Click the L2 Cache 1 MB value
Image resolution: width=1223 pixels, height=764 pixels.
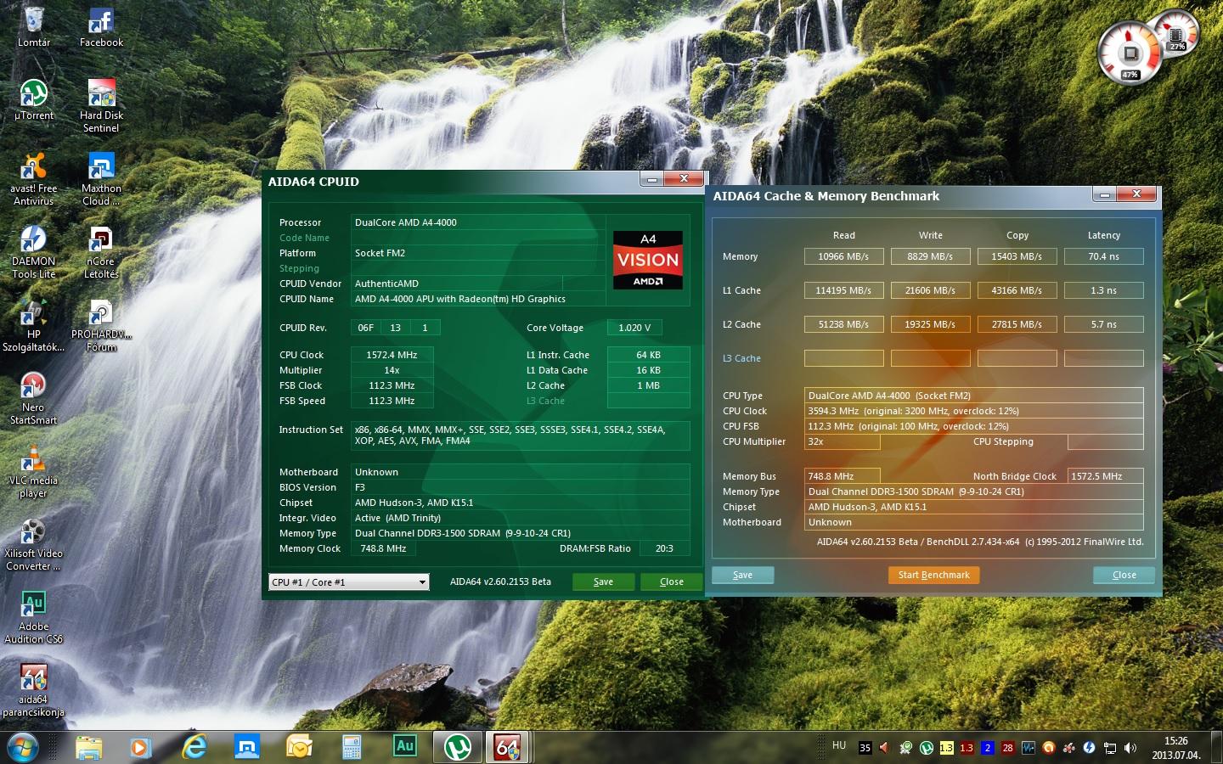[x=648, y=385]
